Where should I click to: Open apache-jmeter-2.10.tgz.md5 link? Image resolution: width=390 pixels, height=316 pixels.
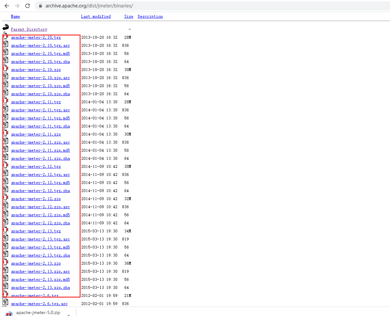tap(40, 54)
